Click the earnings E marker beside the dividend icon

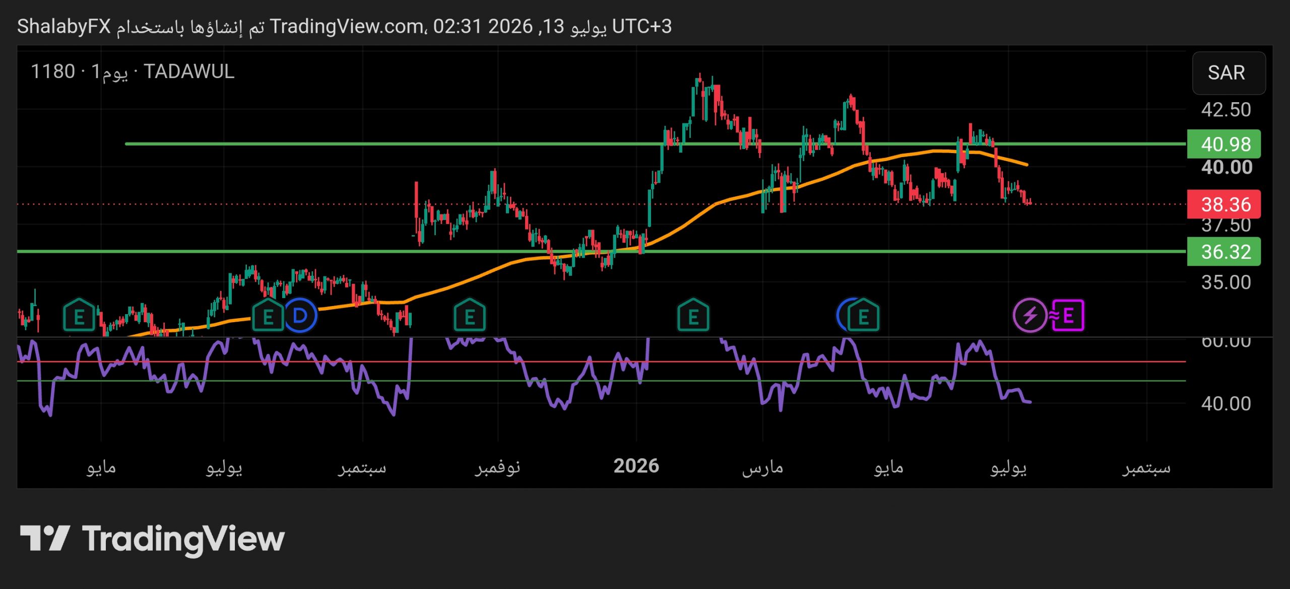pos(268,316)
